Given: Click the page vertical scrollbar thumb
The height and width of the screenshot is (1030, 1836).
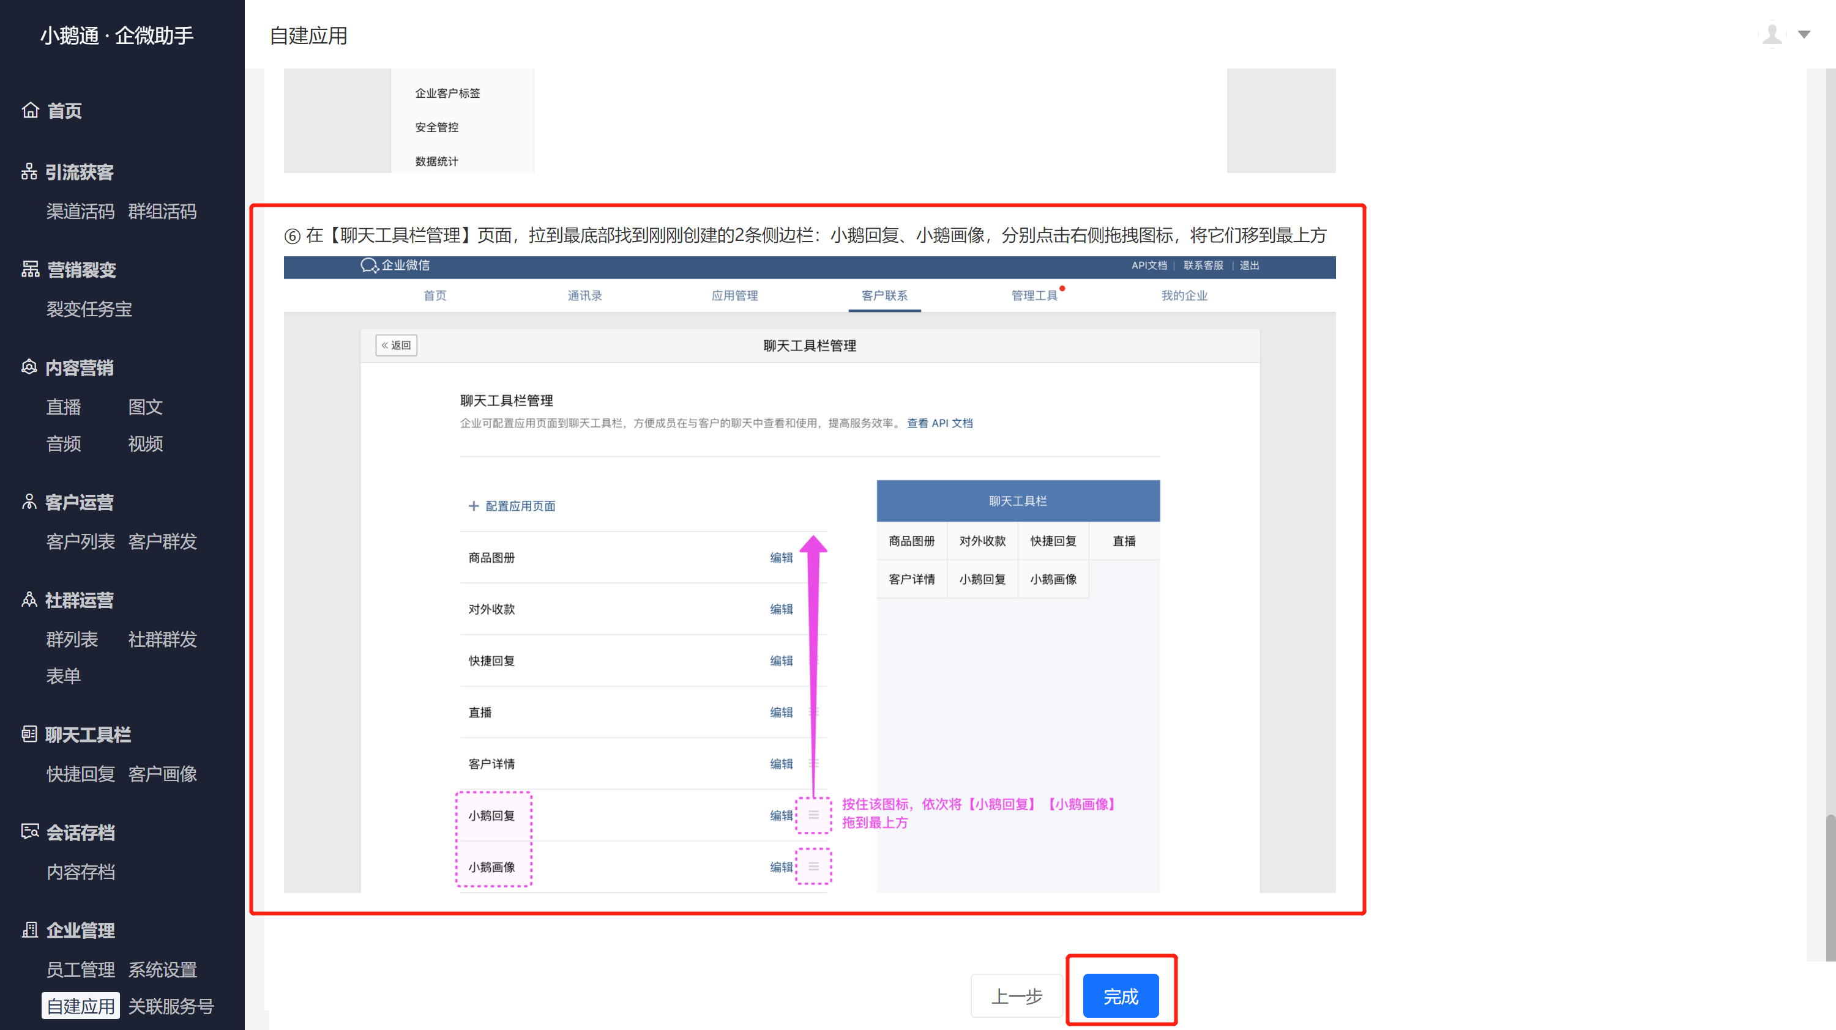Looking at the screenshot, I should point(1830,887).
